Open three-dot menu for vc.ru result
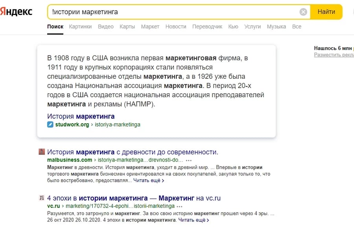This screenshot has width=354, height=232. [x=179, y=206]
